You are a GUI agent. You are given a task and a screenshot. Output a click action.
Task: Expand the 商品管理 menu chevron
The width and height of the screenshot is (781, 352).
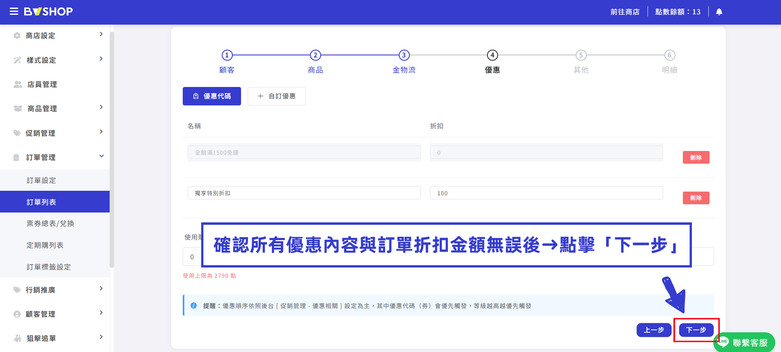pos(101,107)
